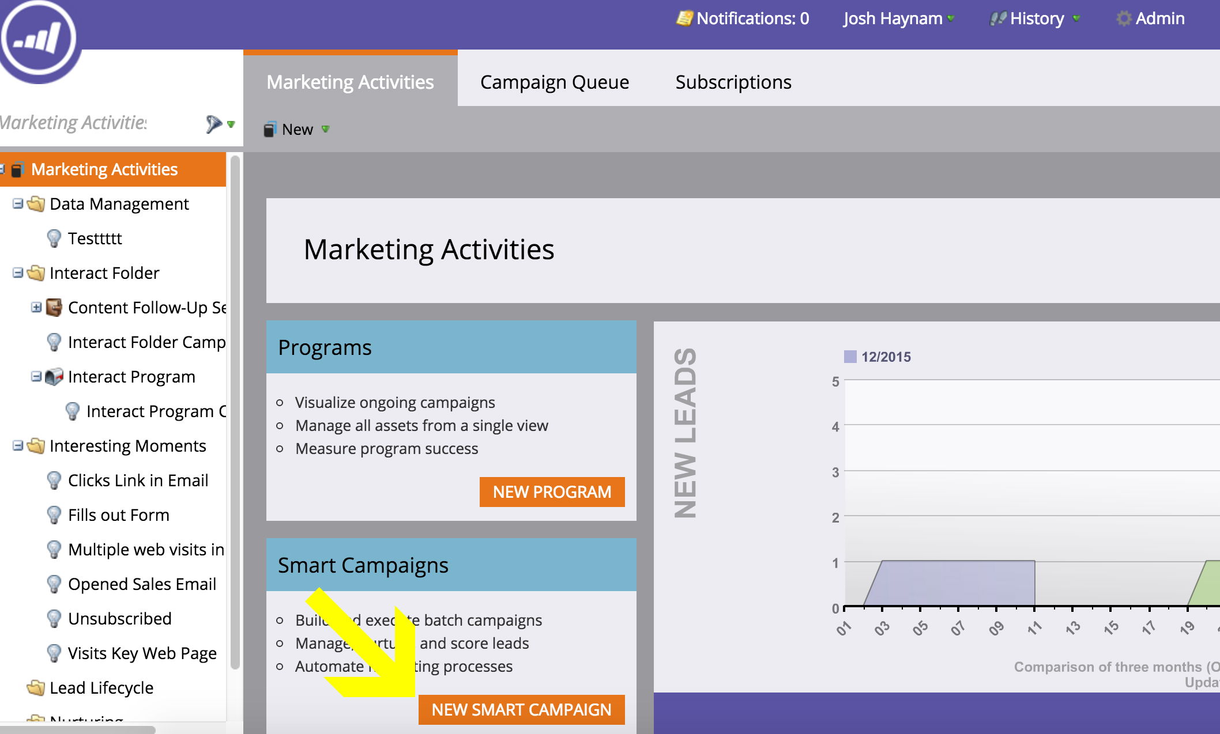
Task: Expand the Content Follow-Up tree node
Action: 36,307
